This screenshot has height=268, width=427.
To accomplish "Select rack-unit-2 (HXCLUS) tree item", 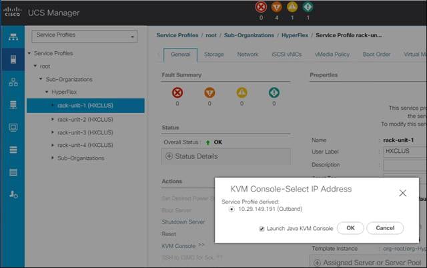I will (x=85, y=120).
